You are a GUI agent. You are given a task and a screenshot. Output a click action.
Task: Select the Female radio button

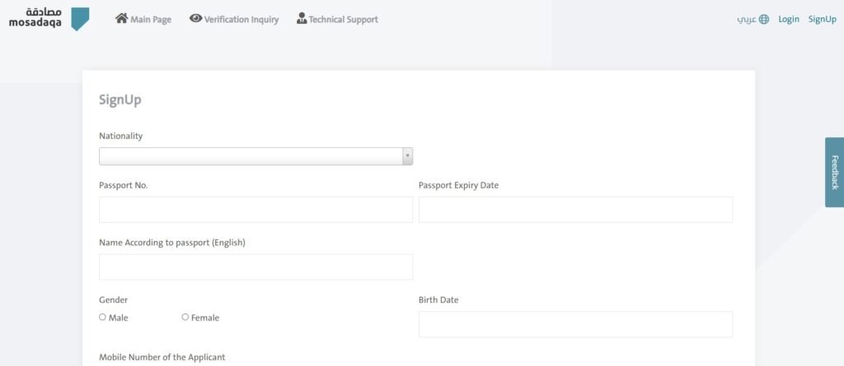[x=185, y=317]
